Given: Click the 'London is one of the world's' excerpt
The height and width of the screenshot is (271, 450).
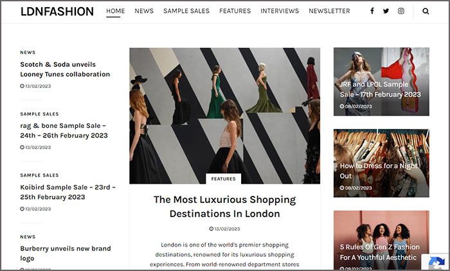Looking at the screenshot, I should click(225, 255).
